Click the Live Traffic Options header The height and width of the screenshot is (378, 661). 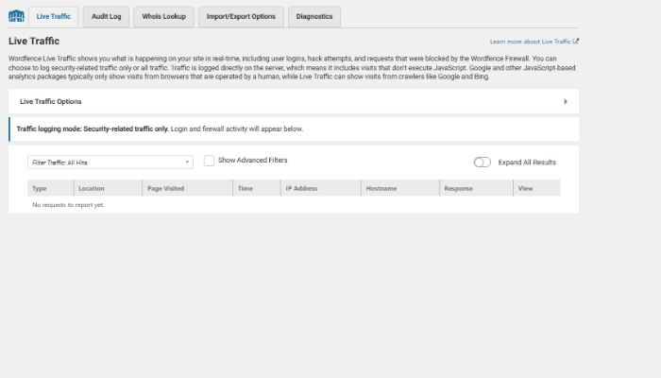click(294, 101)
